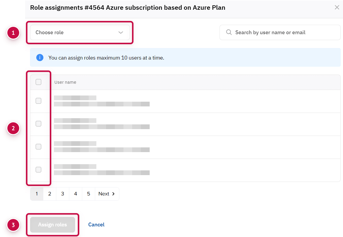The width and height of the screenshot is (343, 237).
Task: Click the Cancel link
Action: (96, 225)
